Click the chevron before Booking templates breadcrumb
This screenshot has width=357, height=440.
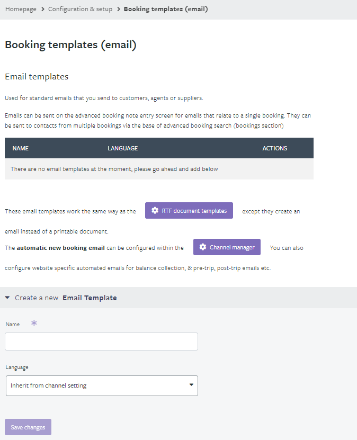(x=119, y=9)
